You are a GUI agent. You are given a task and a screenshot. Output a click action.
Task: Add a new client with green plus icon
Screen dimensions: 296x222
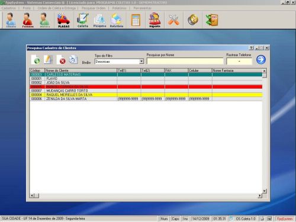(x=36, y=60)
